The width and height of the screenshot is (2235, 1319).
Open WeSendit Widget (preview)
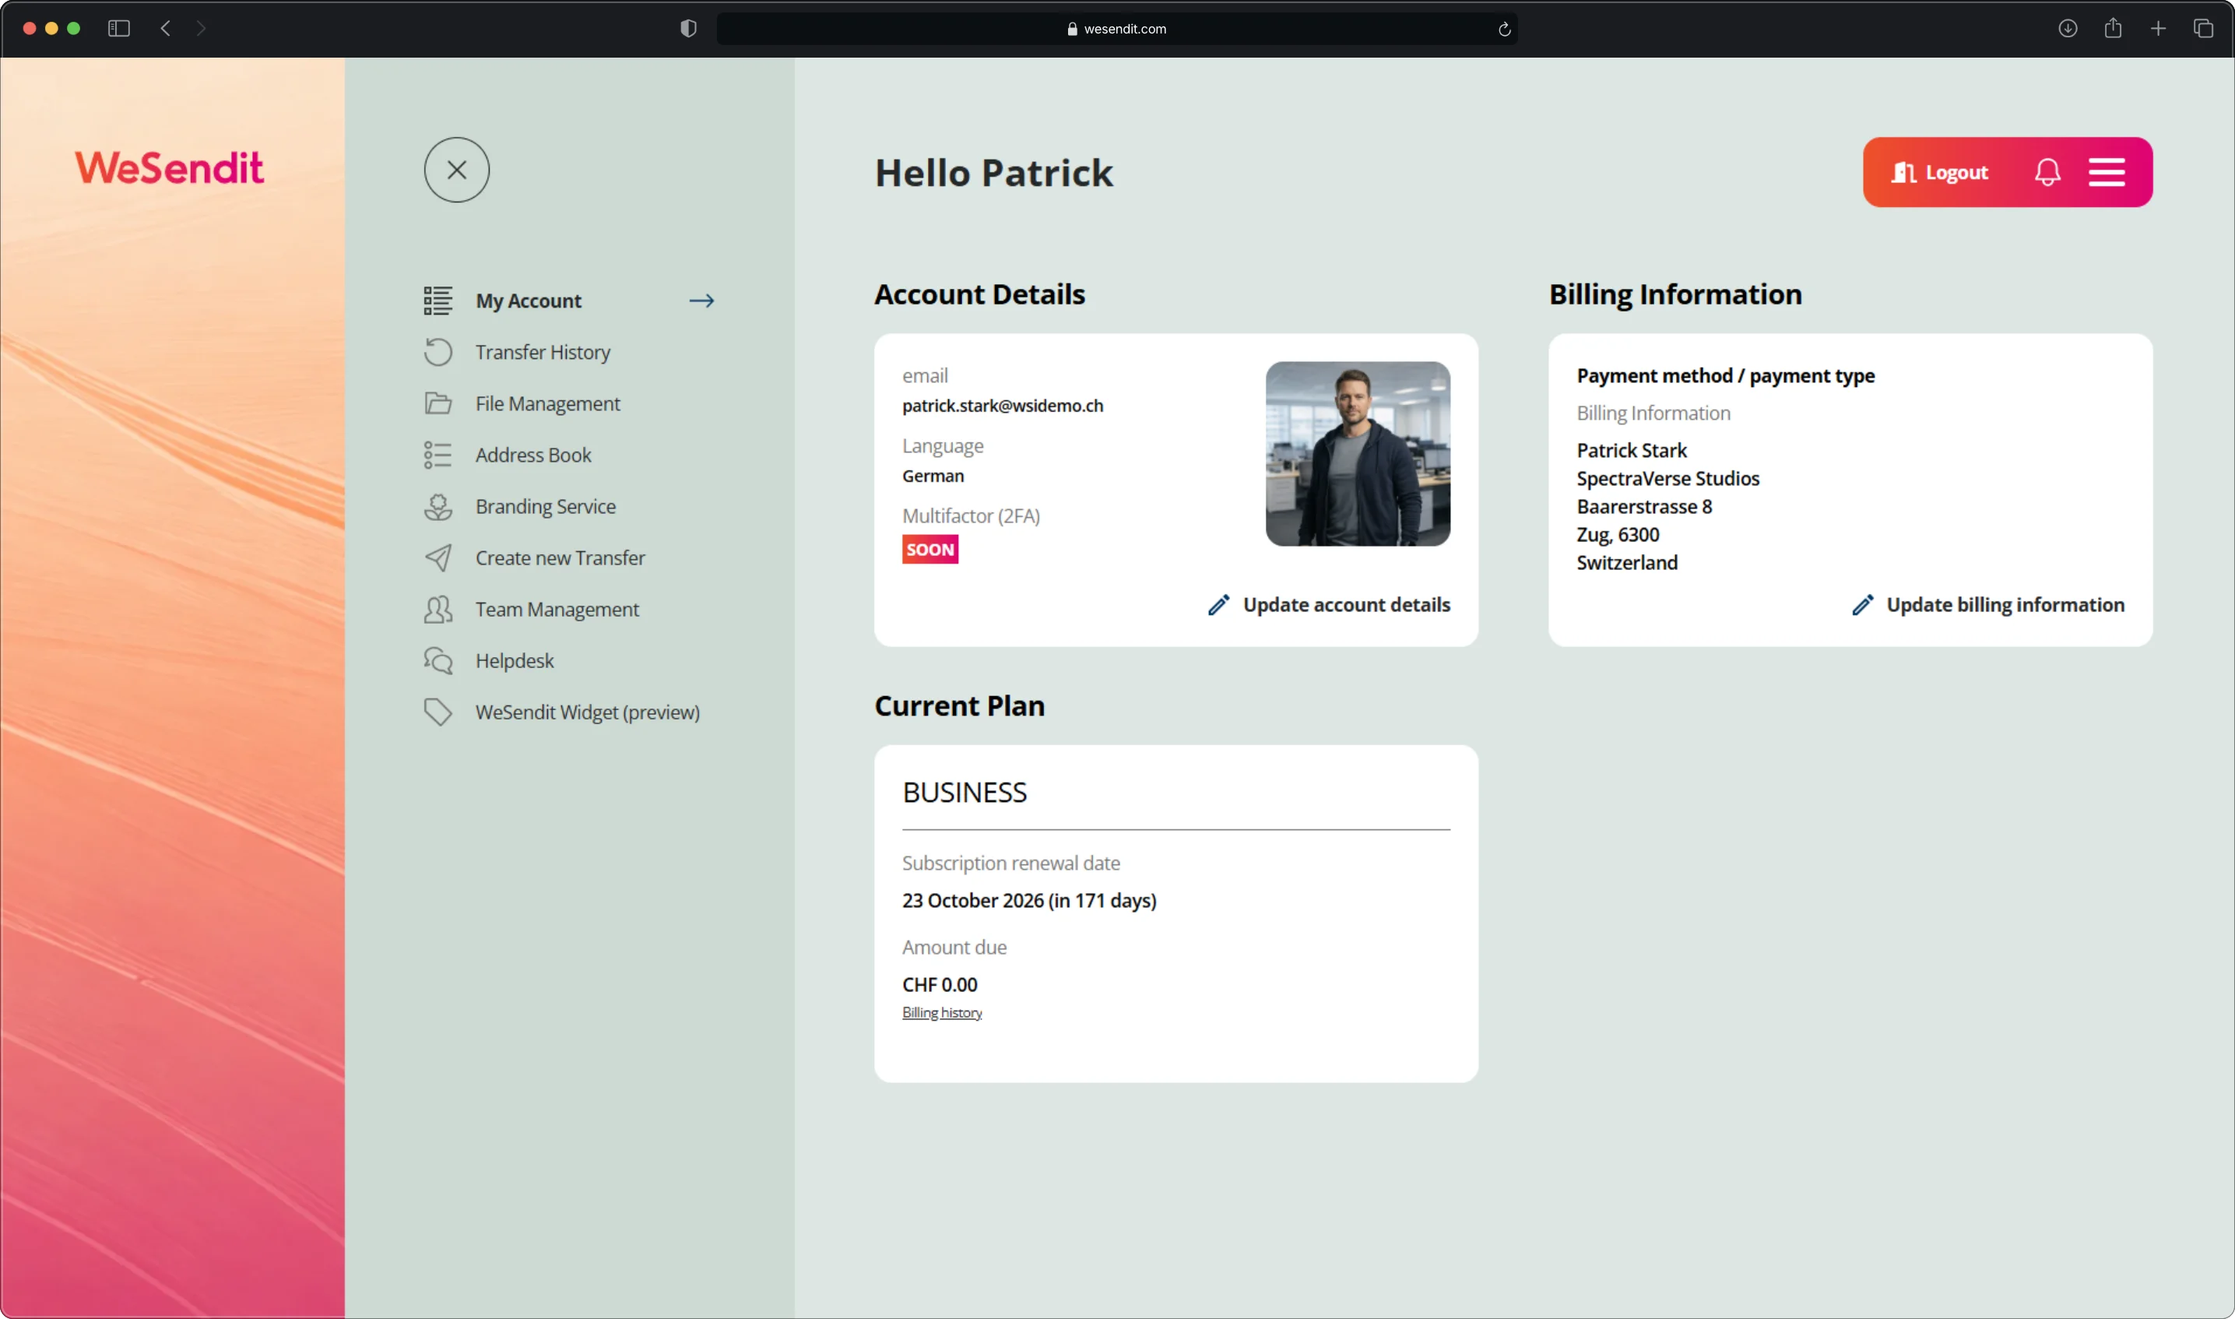click(588, 712)
